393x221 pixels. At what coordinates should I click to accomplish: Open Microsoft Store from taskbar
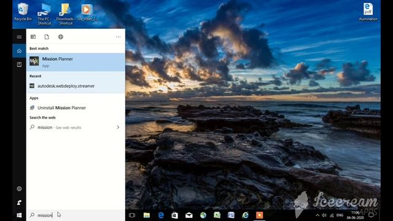[175, 215]
